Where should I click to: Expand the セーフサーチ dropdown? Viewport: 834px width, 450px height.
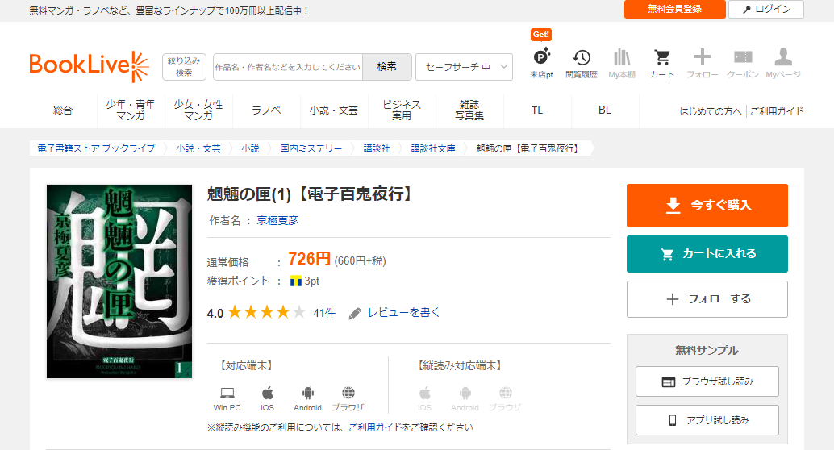point(464,67)
